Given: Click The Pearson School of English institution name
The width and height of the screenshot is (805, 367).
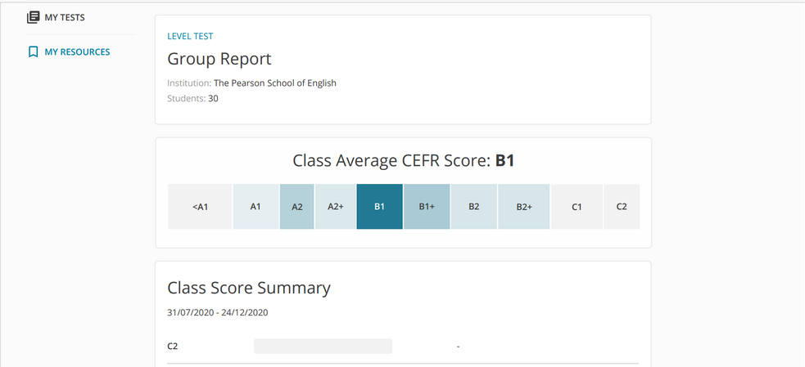Looking at the screenshot, I should [x=274, y=83].
